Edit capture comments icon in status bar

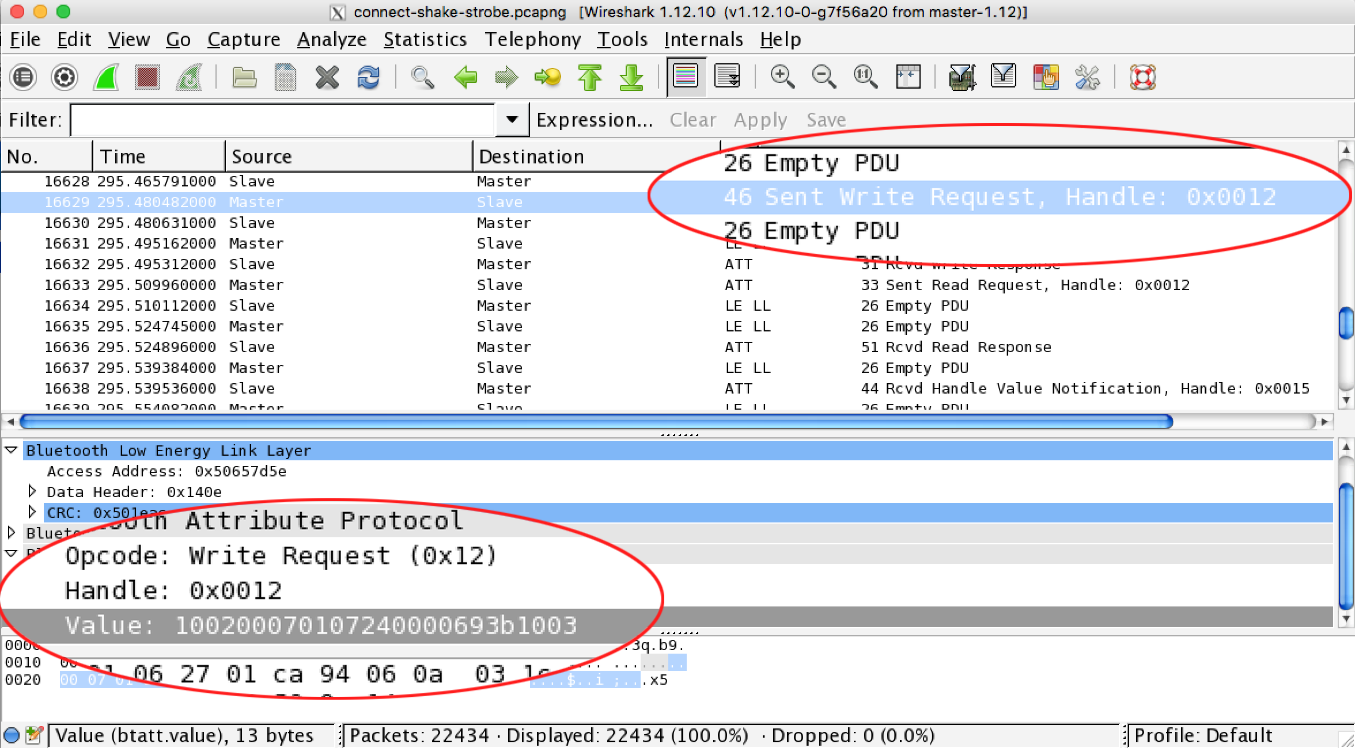click(x=35, y=735)
